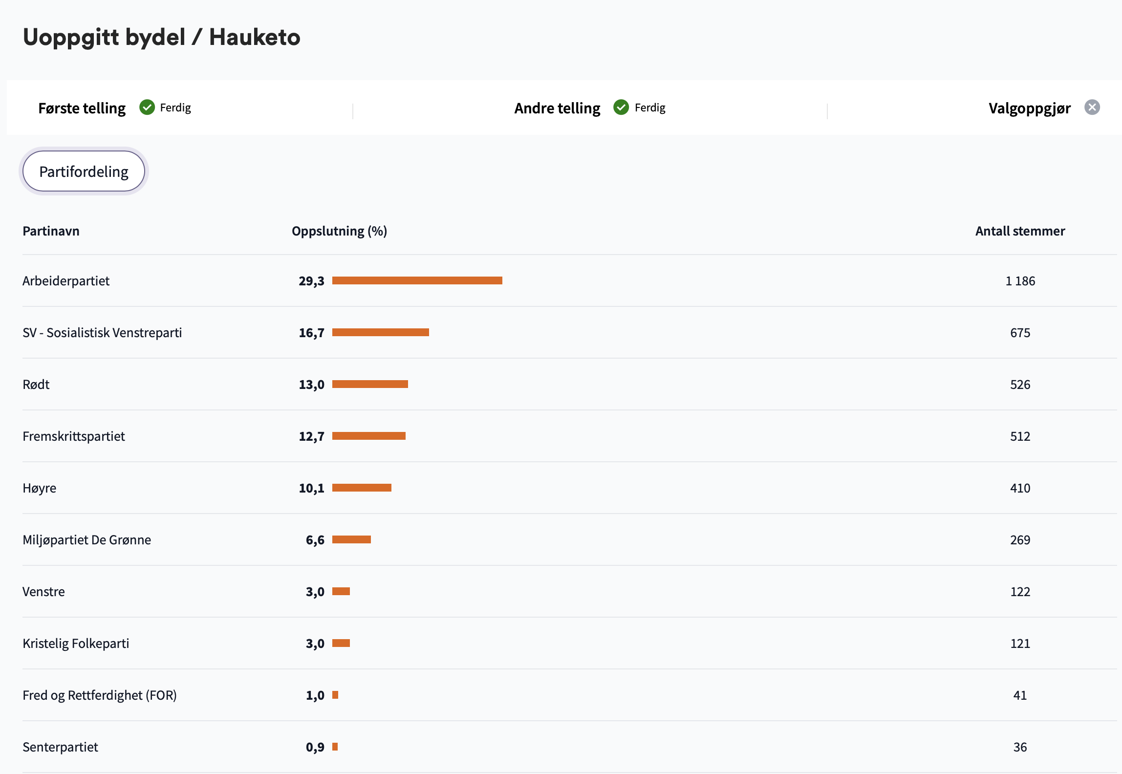Click the green checkmark beside Andre telling
This screenshot has height=774, width=1122.
621,107
